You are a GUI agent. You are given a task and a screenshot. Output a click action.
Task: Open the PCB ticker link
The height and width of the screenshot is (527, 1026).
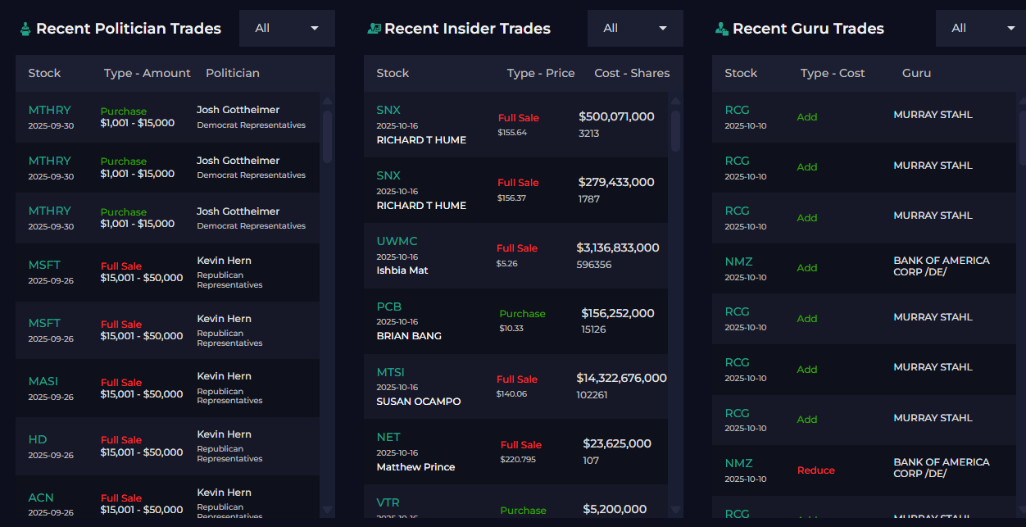(389, 307)
